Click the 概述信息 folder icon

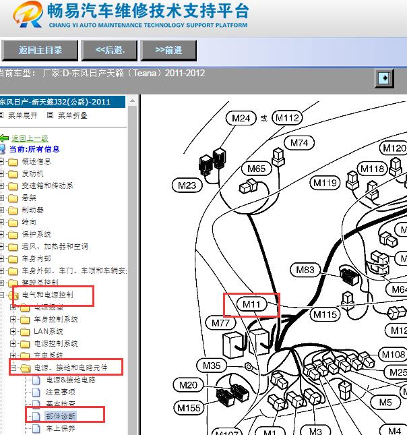13,162
